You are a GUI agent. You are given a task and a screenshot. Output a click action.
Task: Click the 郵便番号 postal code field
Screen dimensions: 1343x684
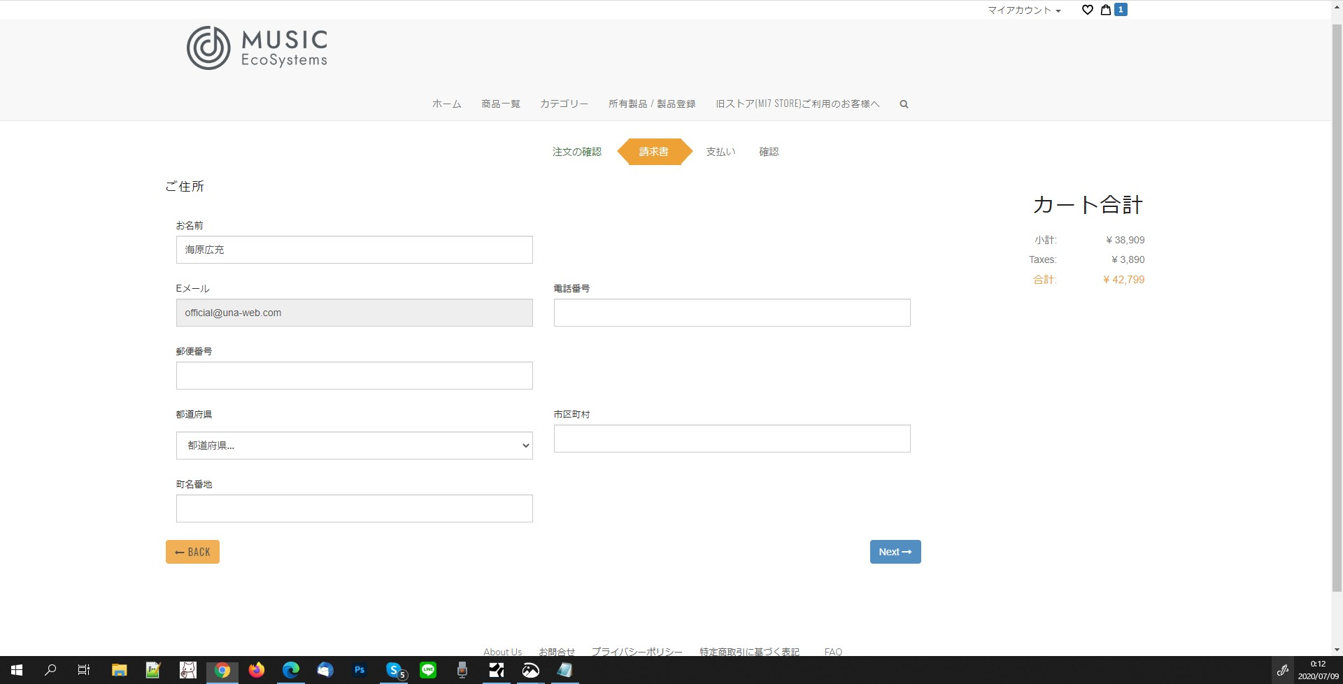pyautogui.click(x=354, y=376)
